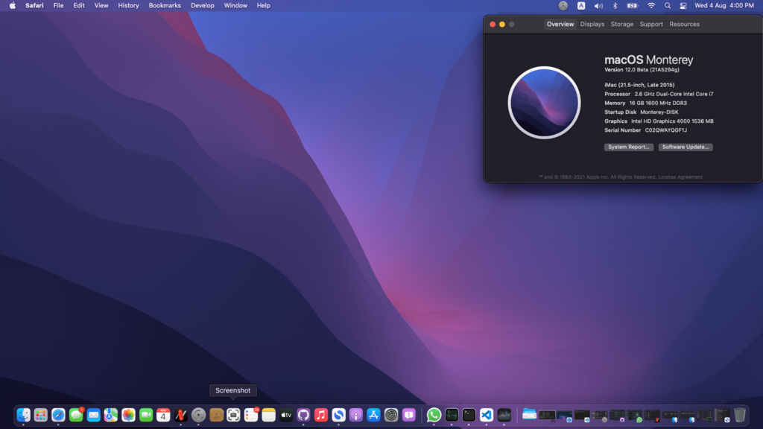
Task: Open the Trash in the Dock
Action: (x=740, y=415)
